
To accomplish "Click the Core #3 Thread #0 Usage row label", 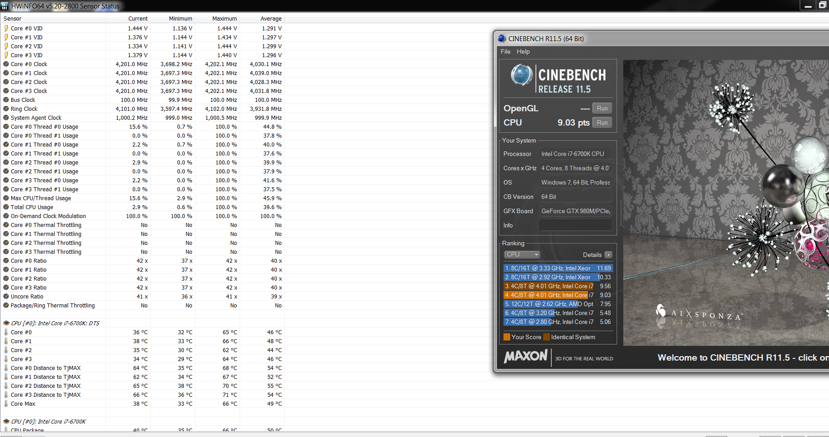I will click(x=44, y=180).
